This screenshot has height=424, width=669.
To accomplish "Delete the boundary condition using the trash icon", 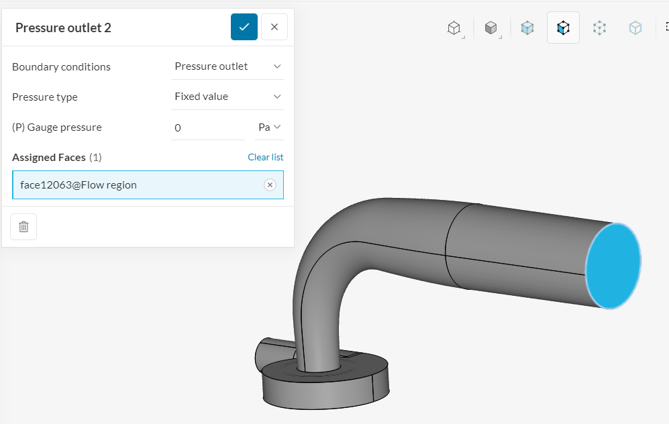I will (x=23, y=227).
